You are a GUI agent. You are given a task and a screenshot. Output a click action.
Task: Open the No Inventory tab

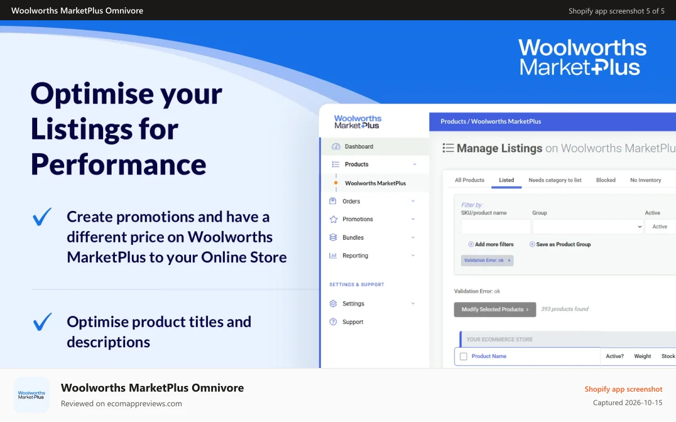(646, 180)
